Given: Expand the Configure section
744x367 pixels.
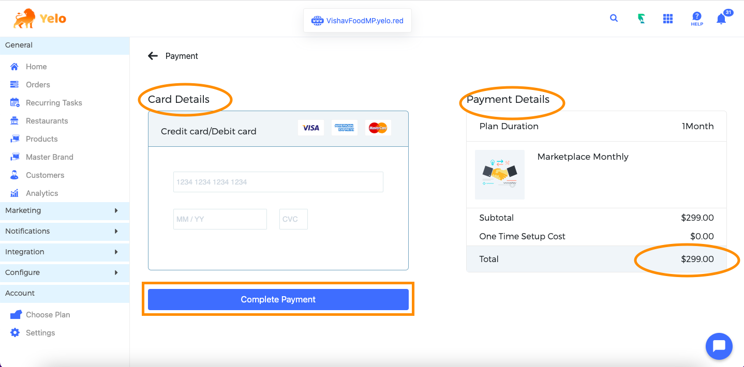Looking at the screenshot, I should coord(65,272).
